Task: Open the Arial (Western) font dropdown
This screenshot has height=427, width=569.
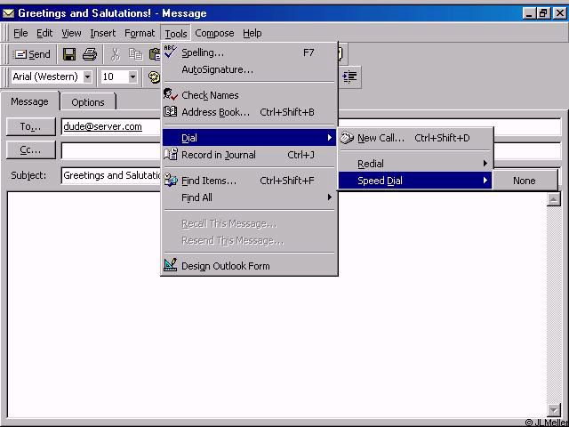Action: (87, 77)
